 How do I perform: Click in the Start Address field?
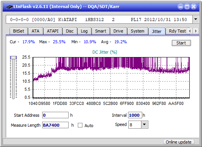[55, 115]
